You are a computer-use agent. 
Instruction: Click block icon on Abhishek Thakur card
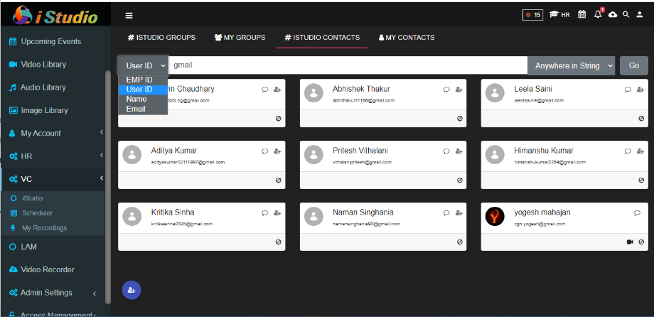click(x=460, y=119)
